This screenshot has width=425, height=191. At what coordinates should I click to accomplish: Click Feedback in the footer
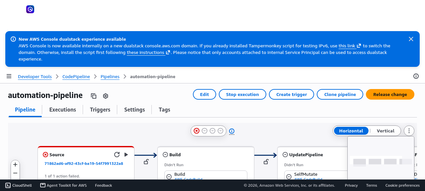(104, 185)
